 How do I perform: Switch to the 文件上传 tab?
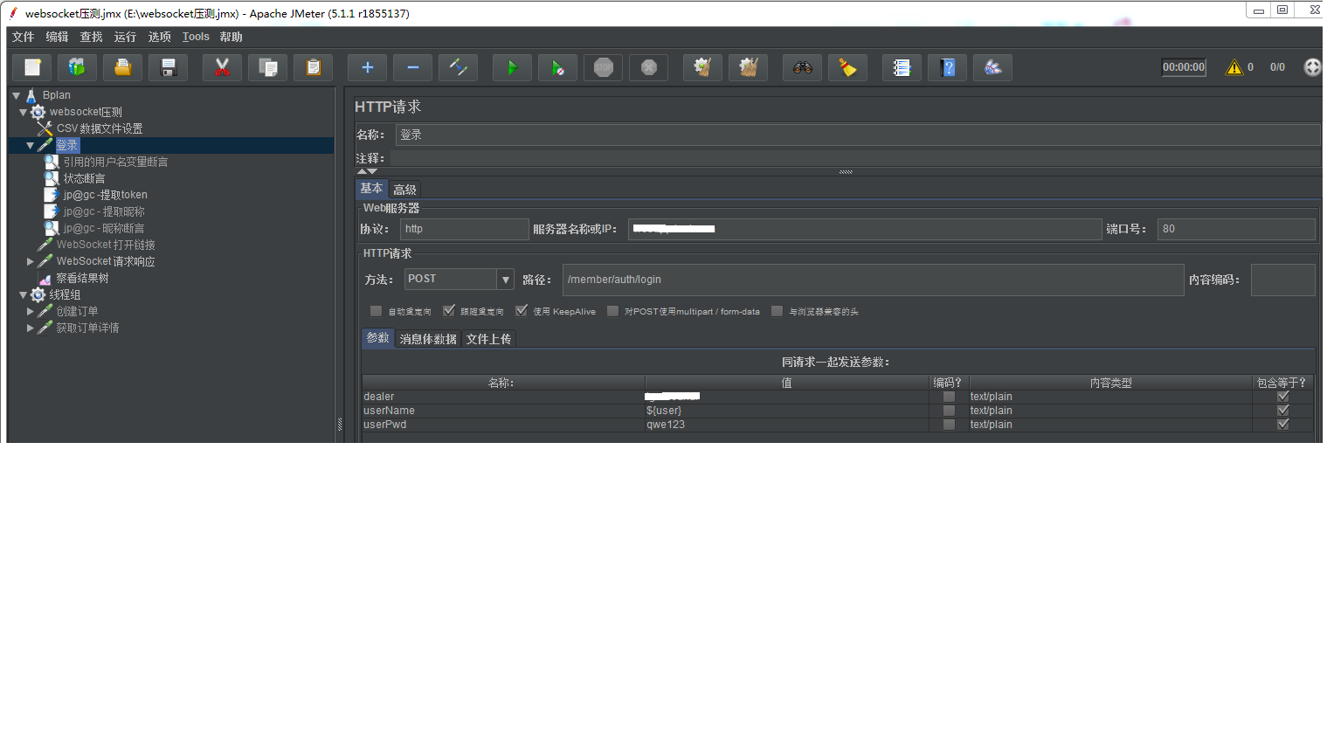488,339
